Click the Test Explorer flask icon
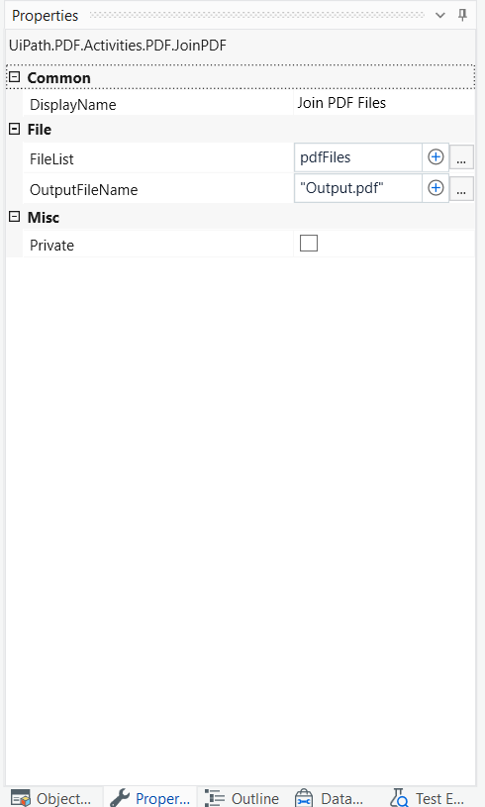485x807 pixels. tap(399, 798)
